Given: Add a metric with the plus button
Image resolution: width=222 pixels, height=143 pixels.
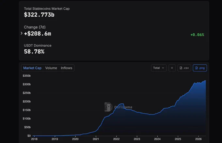Looking at the screenshot, I should pyautogui.click(x=172, y=68).
